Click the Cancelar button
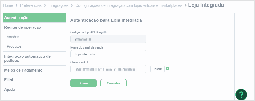The image size is (255, 101). pyautogui.click(x=114, y=83)
